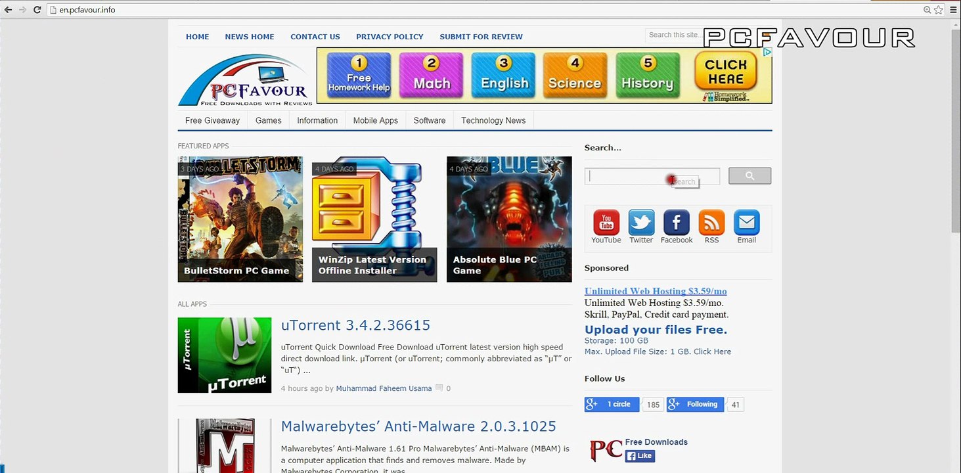
Task: Click the Upload your files Free link
Action: pyautogui.click(x=656, y=330)
